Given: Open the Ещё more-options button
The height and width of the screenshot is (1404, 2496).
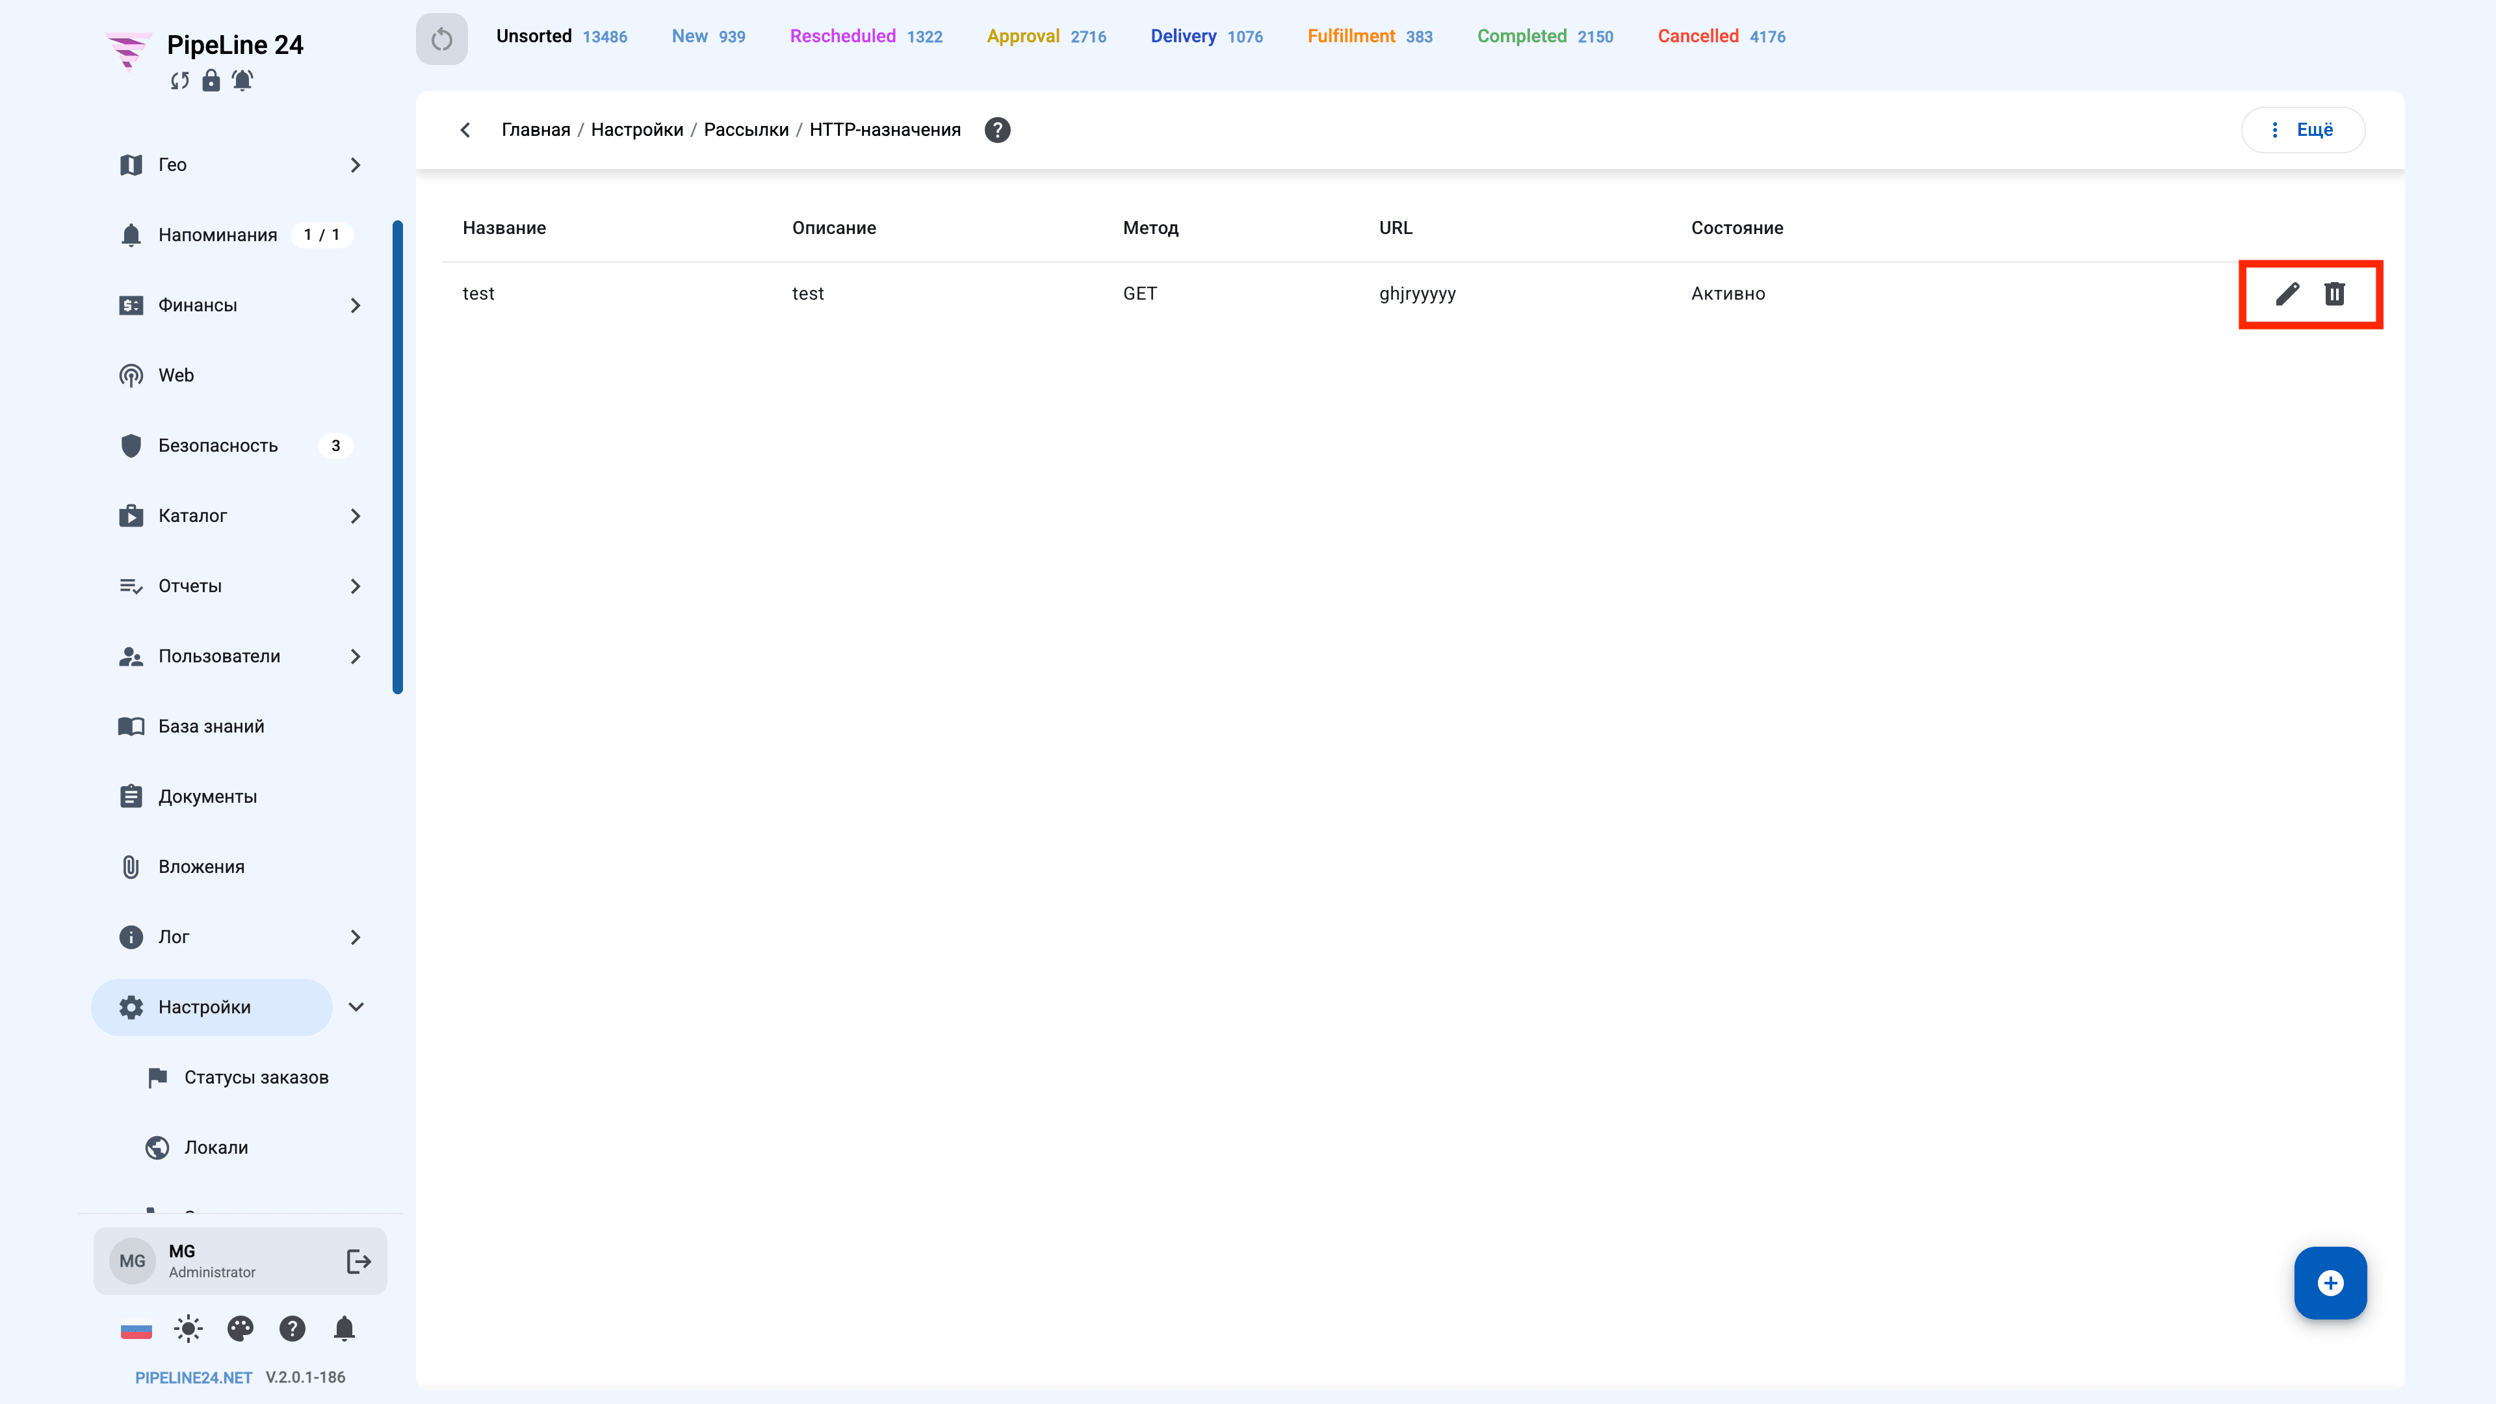Looking at the screenshot, I should (2302, 130).
